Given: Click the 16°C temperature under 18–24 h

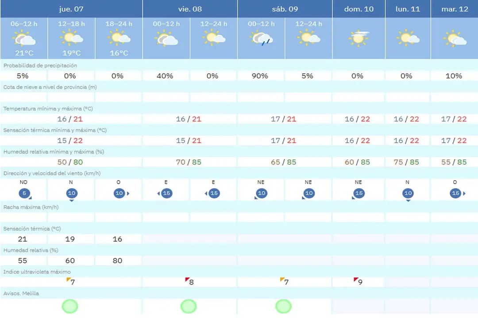Looking at the screenshot, I should (x=119, y=53).
